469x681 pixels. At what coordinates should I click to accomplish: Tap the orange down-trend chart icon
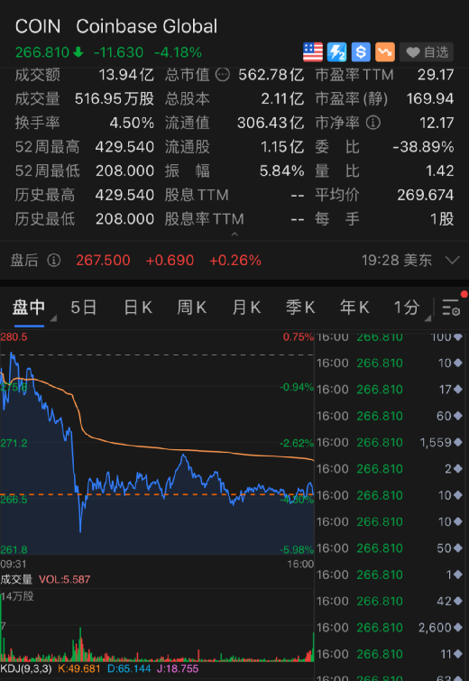coord(385,52)
